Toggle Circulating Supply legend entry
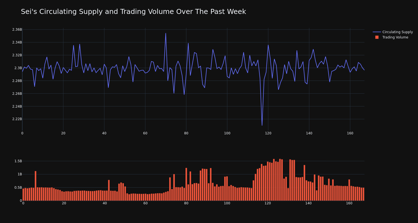 point(393,32)
